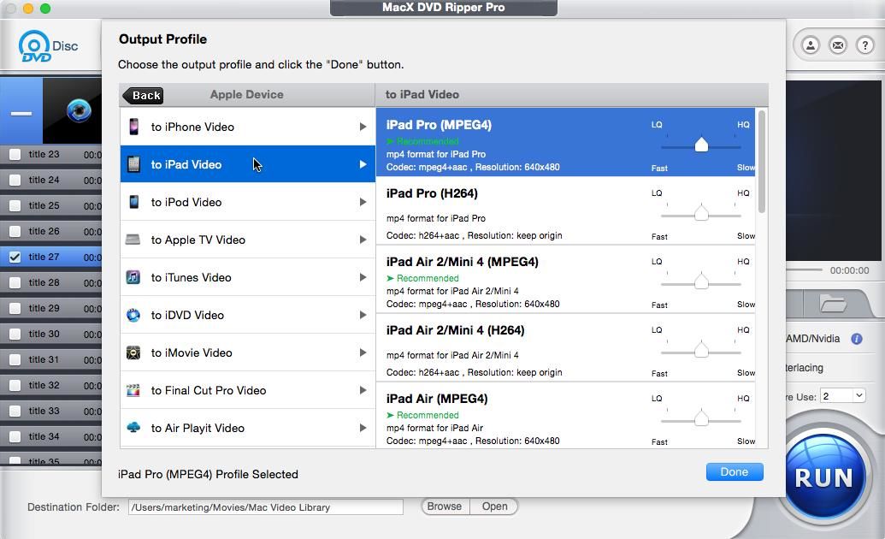
Task: Click the info icon beside AMD/Nvidia
Action: click(x=857, y=338)
